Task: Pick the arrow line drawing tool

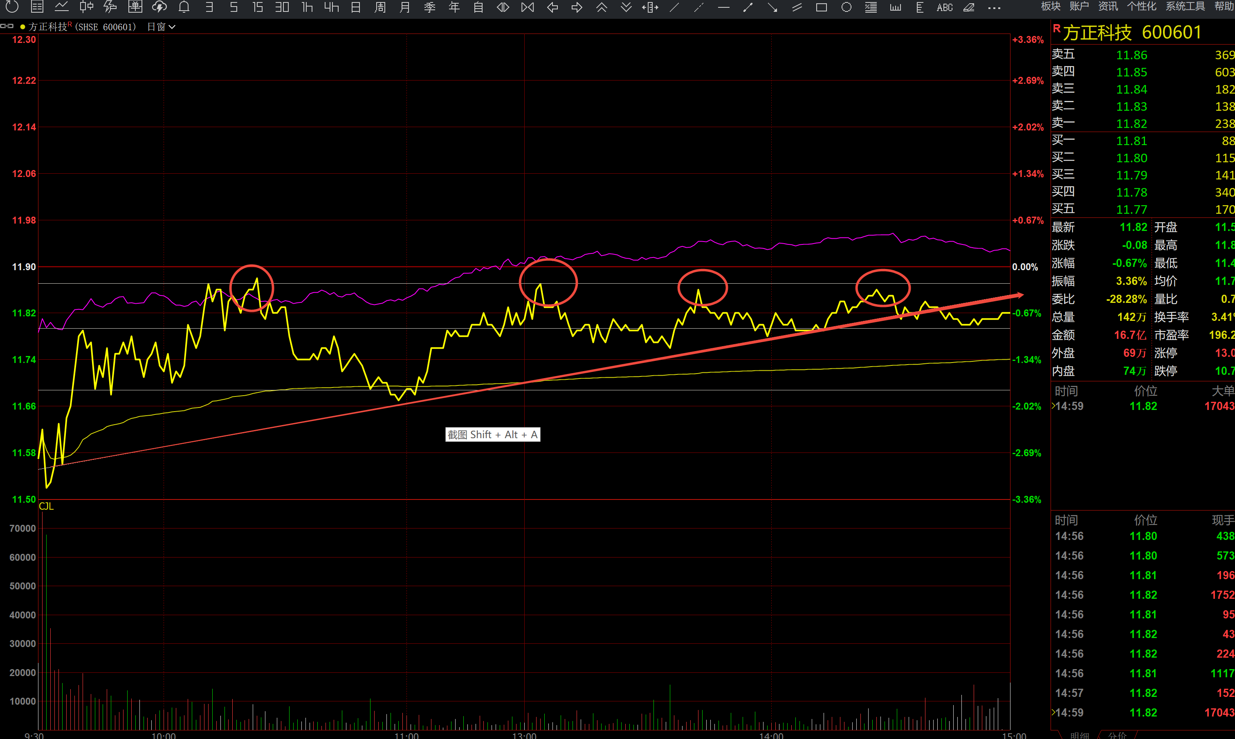Action: tap(772, 7)
